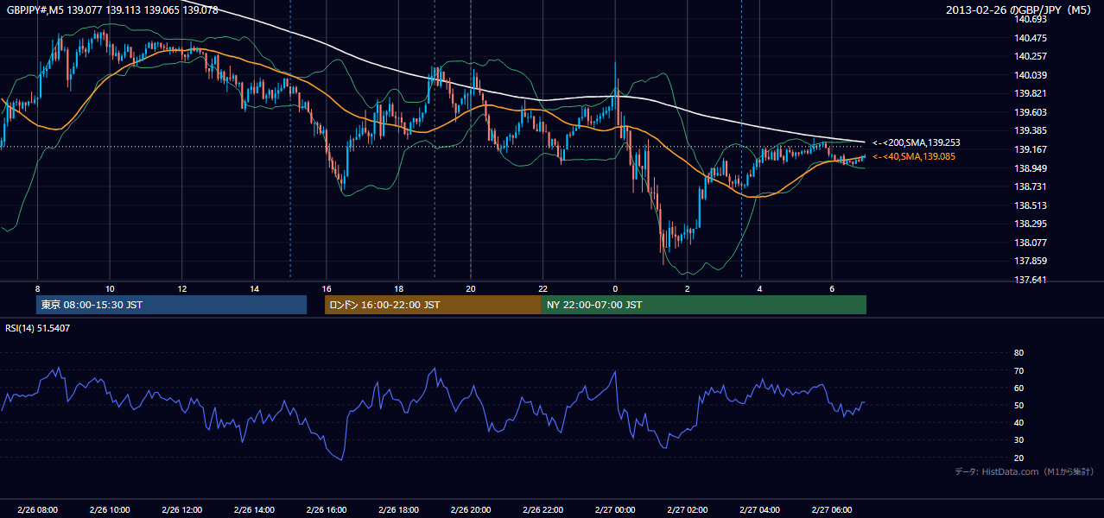This screenshot has height=518, width=1104.
Task: Click price axis value 137.641
Action: click(1029, 280)
